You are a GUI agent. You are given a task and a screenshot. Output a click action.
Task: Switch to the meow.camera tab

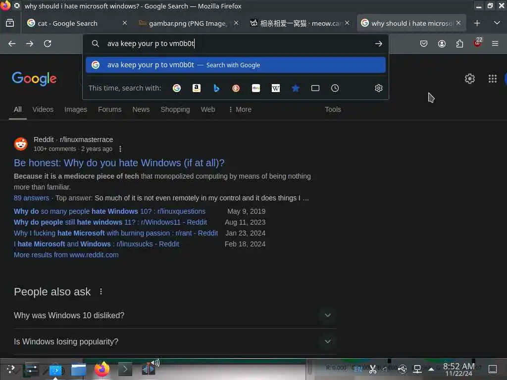(x=300, y=23)
